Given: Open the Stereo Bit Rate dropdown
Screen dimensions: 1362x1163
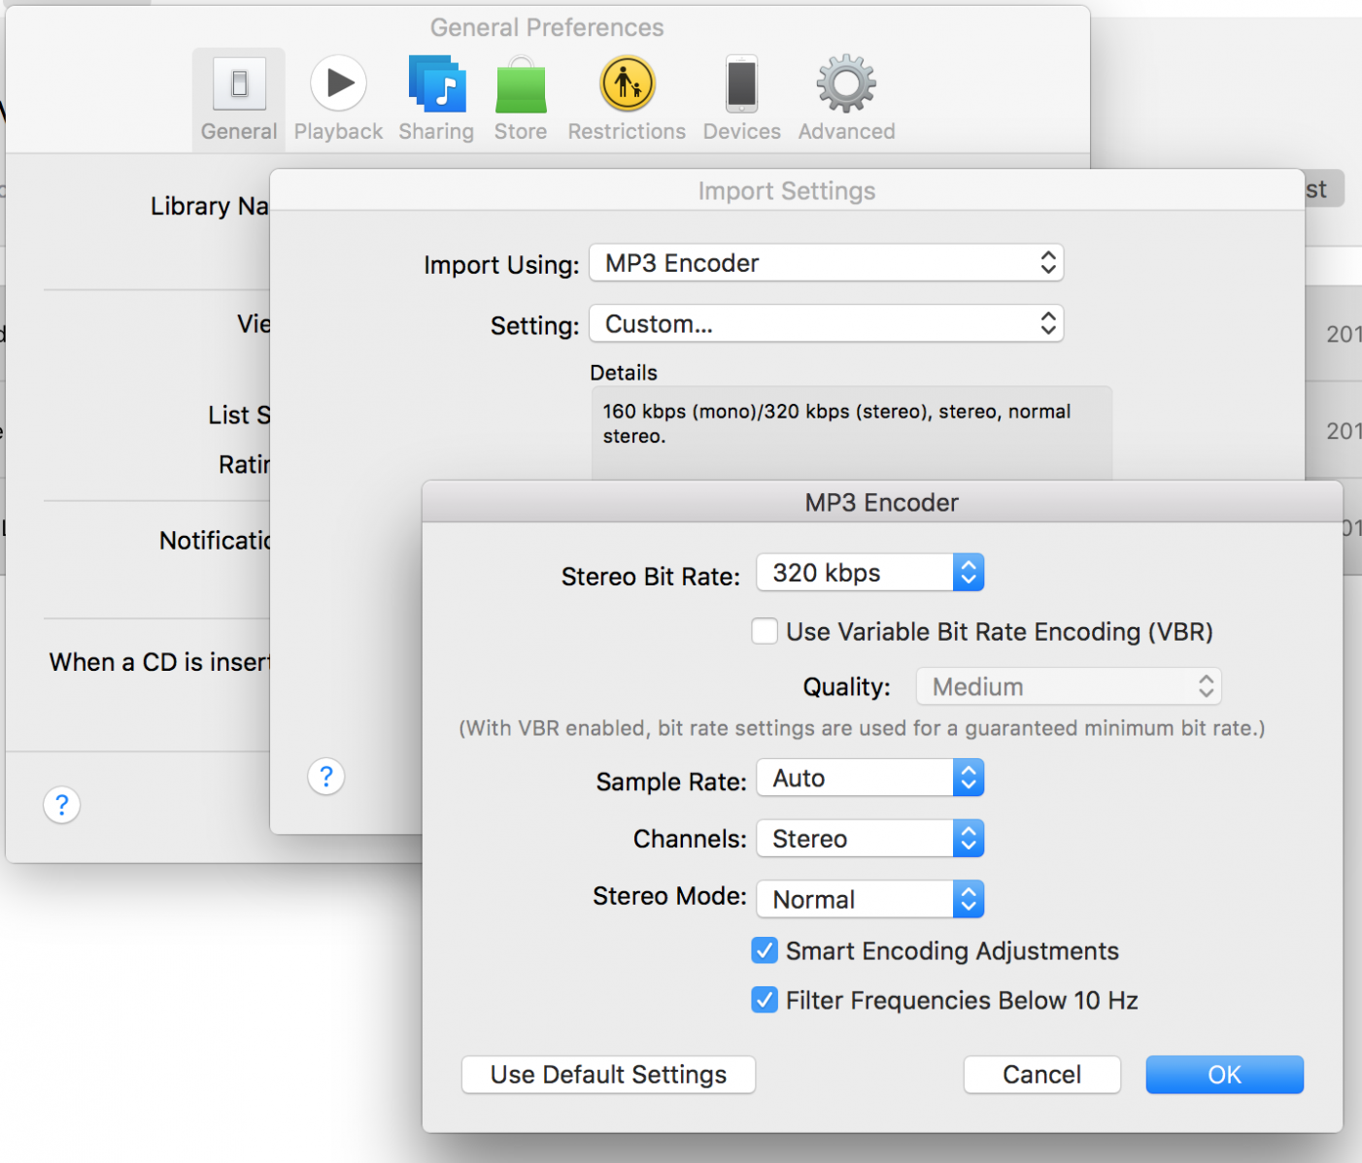Looking at the screenshot, I should (x=869, y=573).
